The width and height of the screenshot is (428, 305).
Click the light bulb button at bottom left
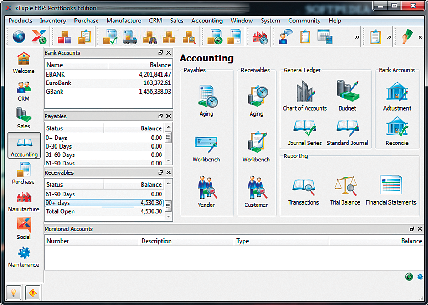[13, 293]
